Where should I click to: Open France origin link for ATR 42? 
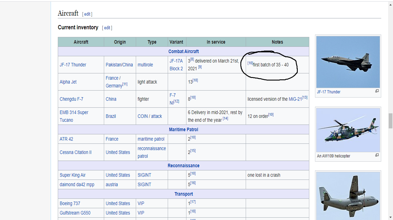tap(112, 139)
